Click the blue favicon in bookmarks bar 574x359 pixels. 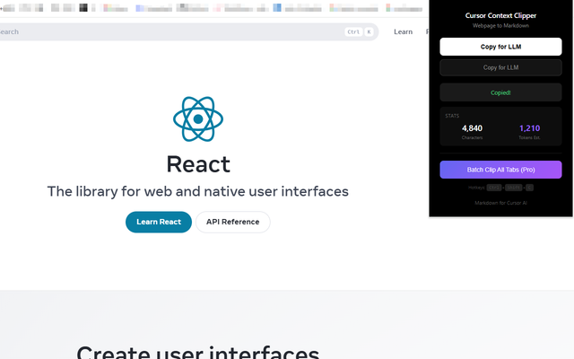(277, 7)
